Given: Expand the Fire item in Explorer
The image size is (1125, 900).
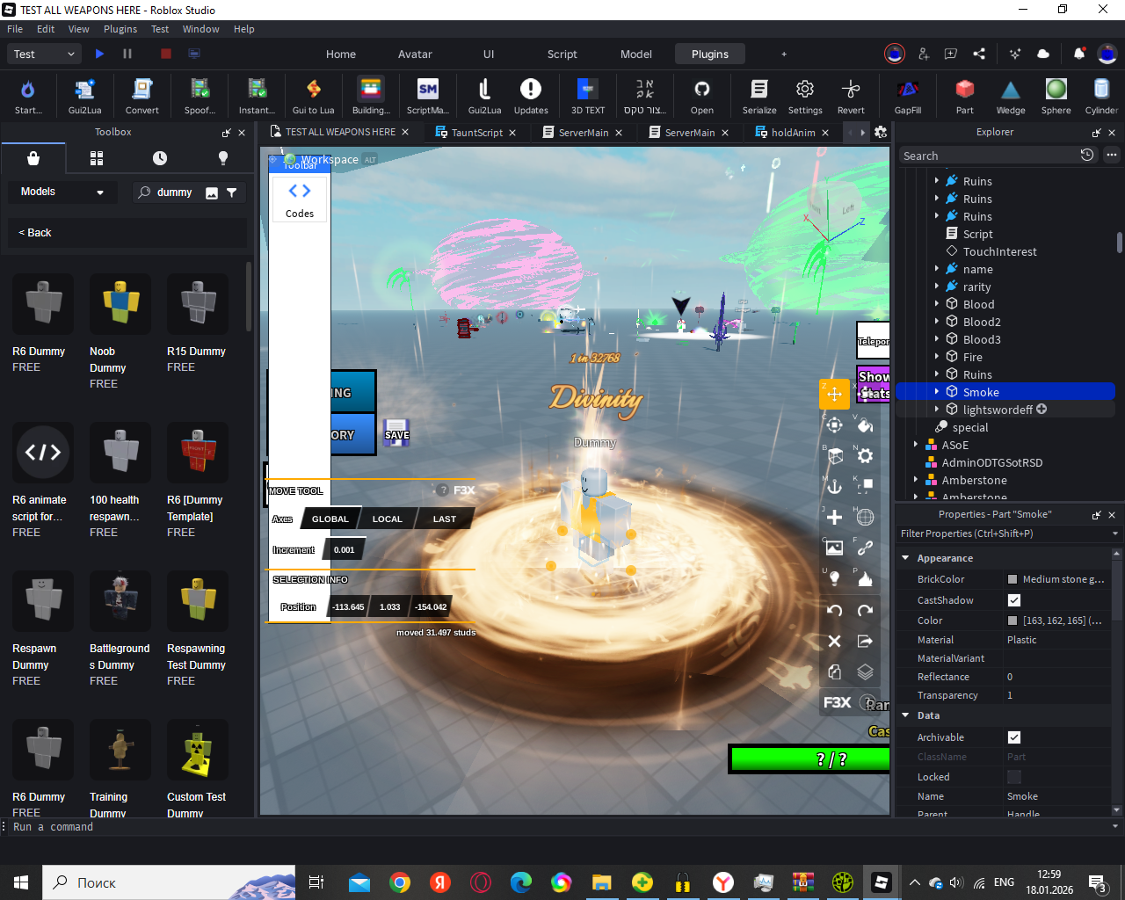Looking at the screenshot, I should click(937, 357).
